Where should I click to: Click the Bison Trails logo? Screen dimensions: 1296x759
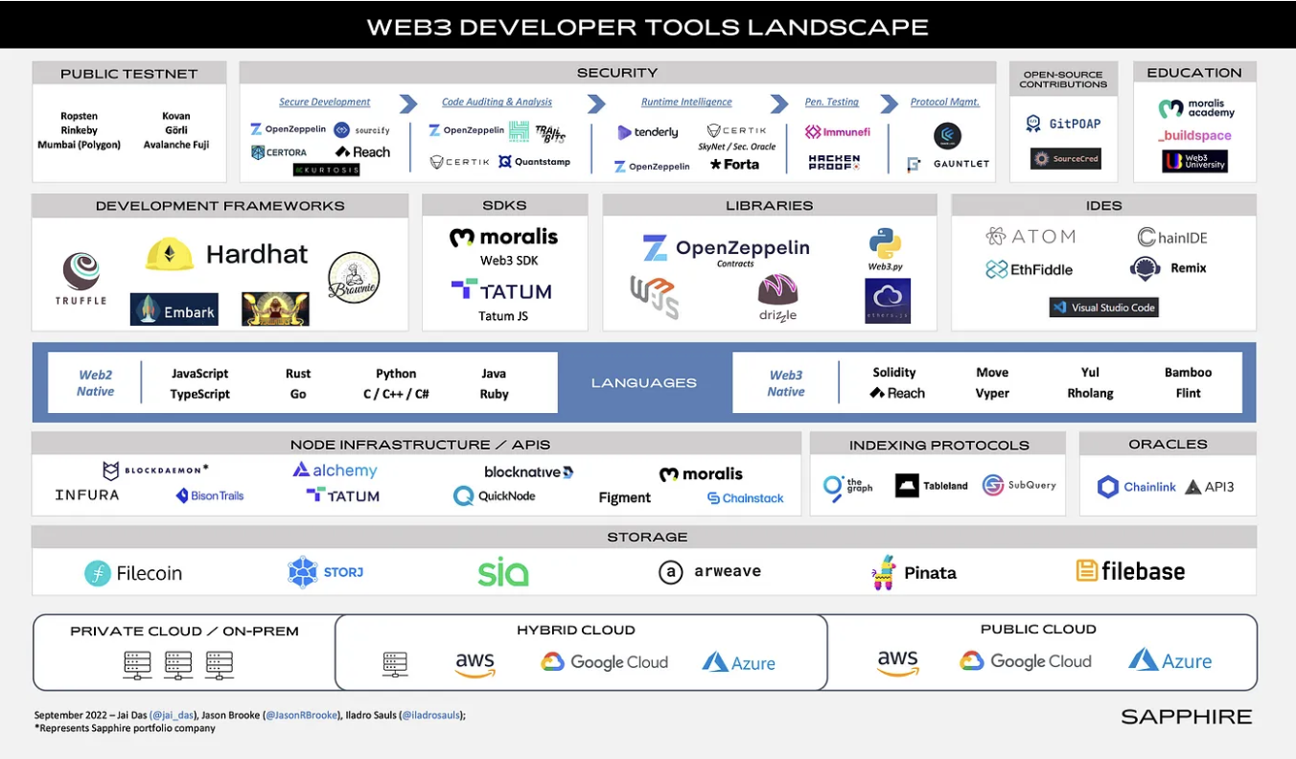click(x=210, y=495)
